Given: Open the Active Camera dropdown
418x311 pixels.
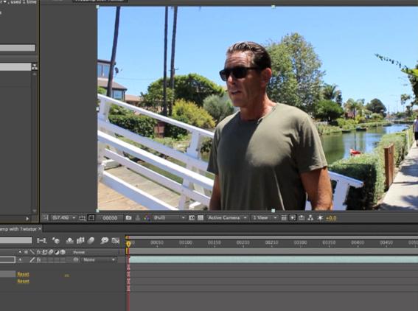Looking at the screenshot, I should (x=227, y=218).
